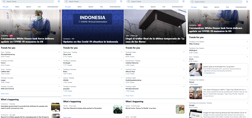Open the Bobo trending topic
The image size is (252, 118).
click(x=93, y=72)
